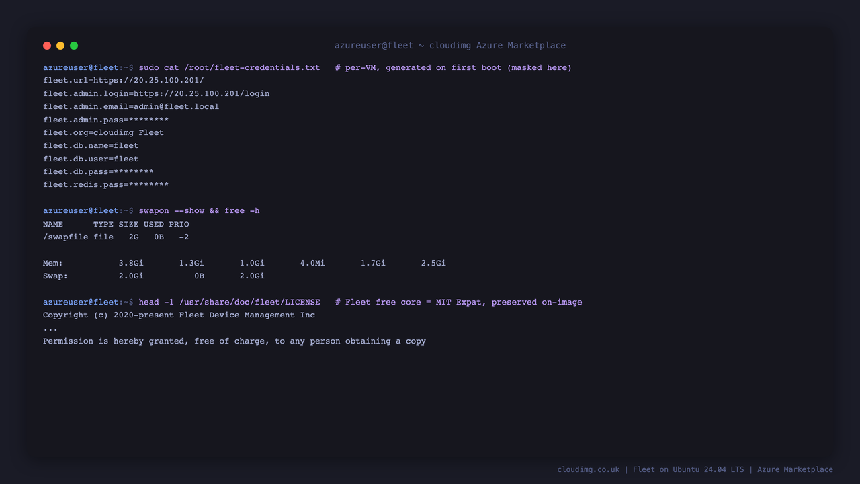Viewport: 860px width, 484px height.
Task: Click the footer text 'Fleet on Ubuntu 24.04 LTS'
Action: tap(689, 469)
